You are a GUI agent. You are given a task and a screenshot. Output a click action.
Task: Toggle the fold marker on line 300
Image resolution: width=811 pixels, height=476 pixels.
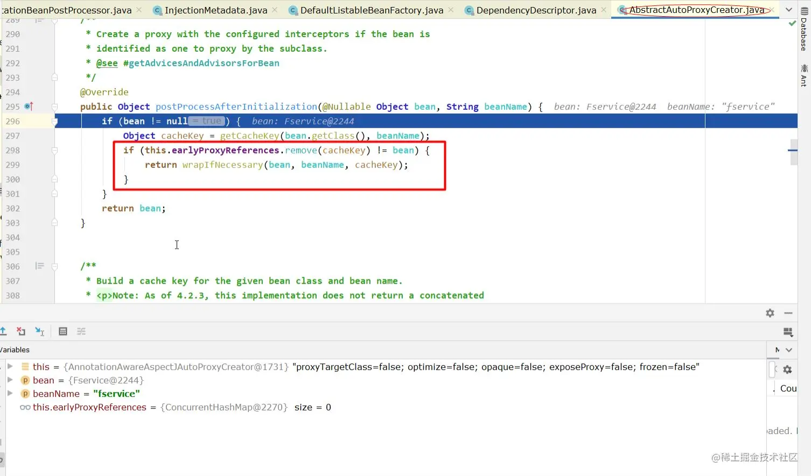click(54, 179)
